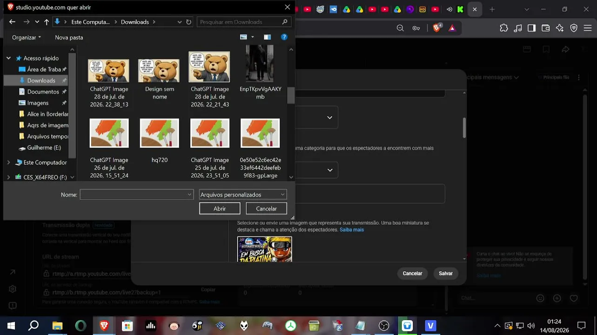Open the Brave Wallet icon
597x335 pixels.
546,28
